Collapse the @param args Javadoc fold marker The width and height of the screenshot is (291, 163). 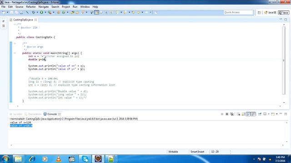pyautogui.click(x=15, y=43)
